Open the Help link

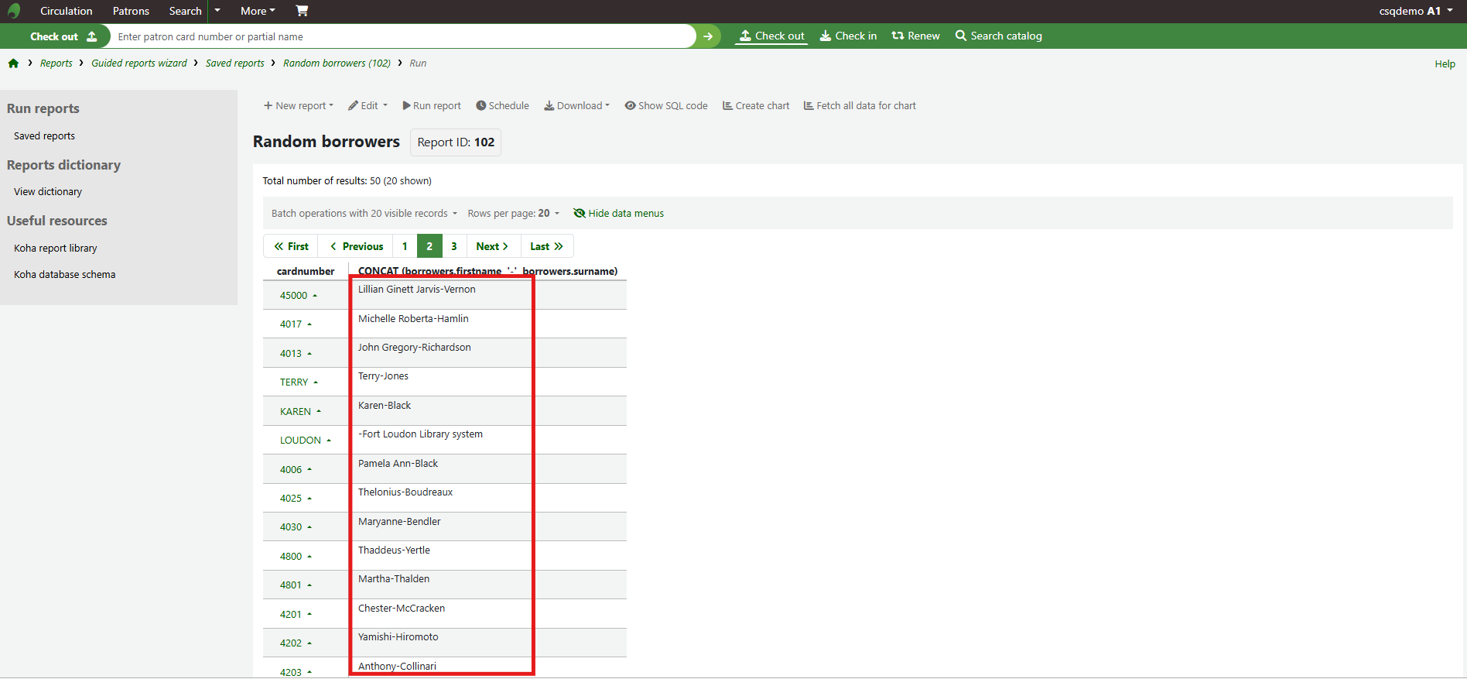coord(1445,64)
